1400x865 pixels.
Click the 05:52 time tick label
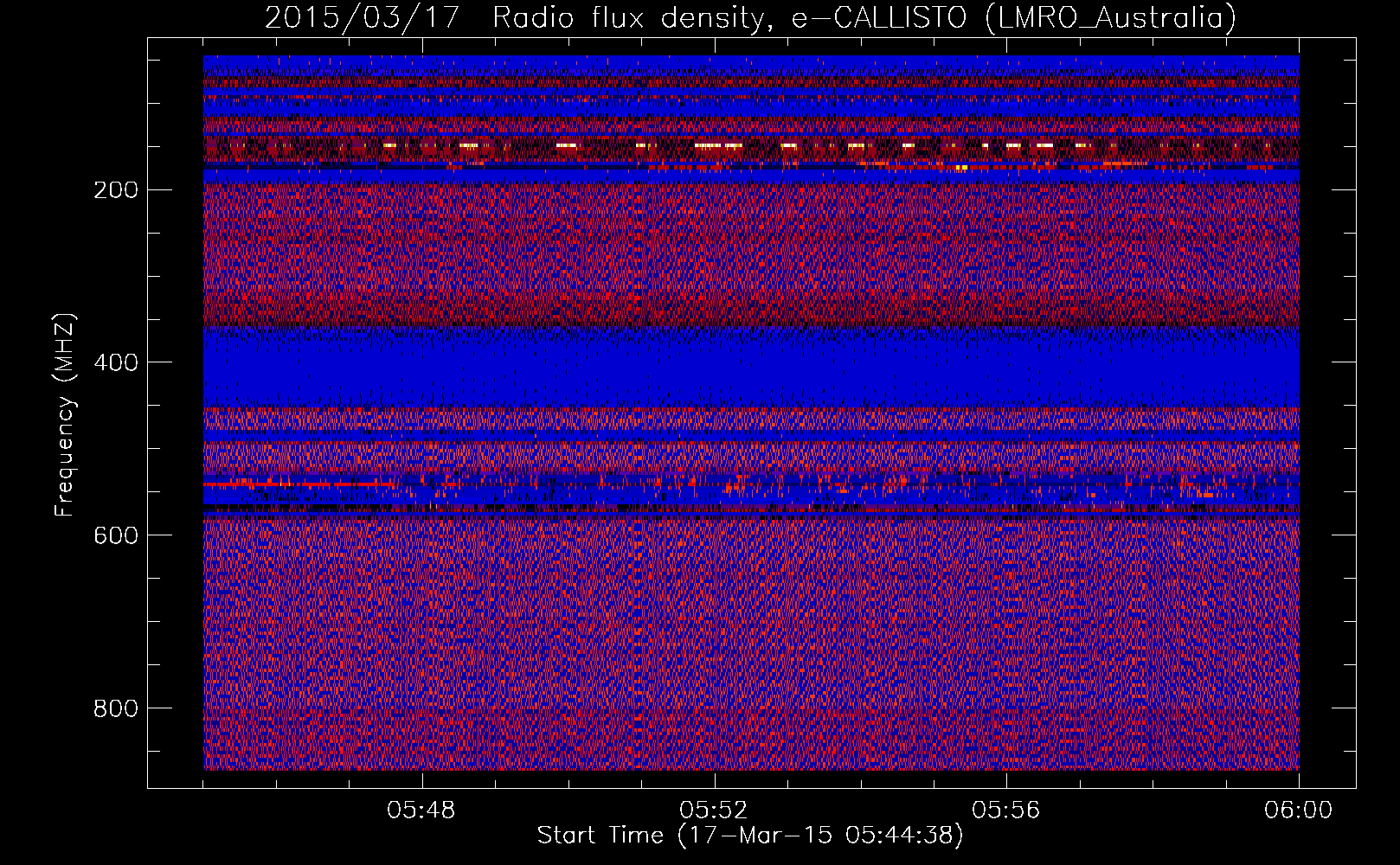pyautogui.click(x=714, y=811)
